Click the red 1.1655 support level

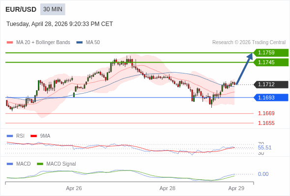click(266, 123)
